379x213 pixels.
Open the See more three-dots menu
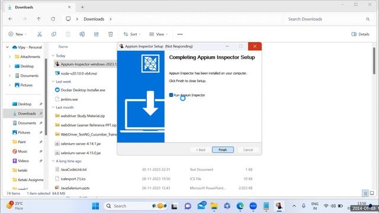180,34
